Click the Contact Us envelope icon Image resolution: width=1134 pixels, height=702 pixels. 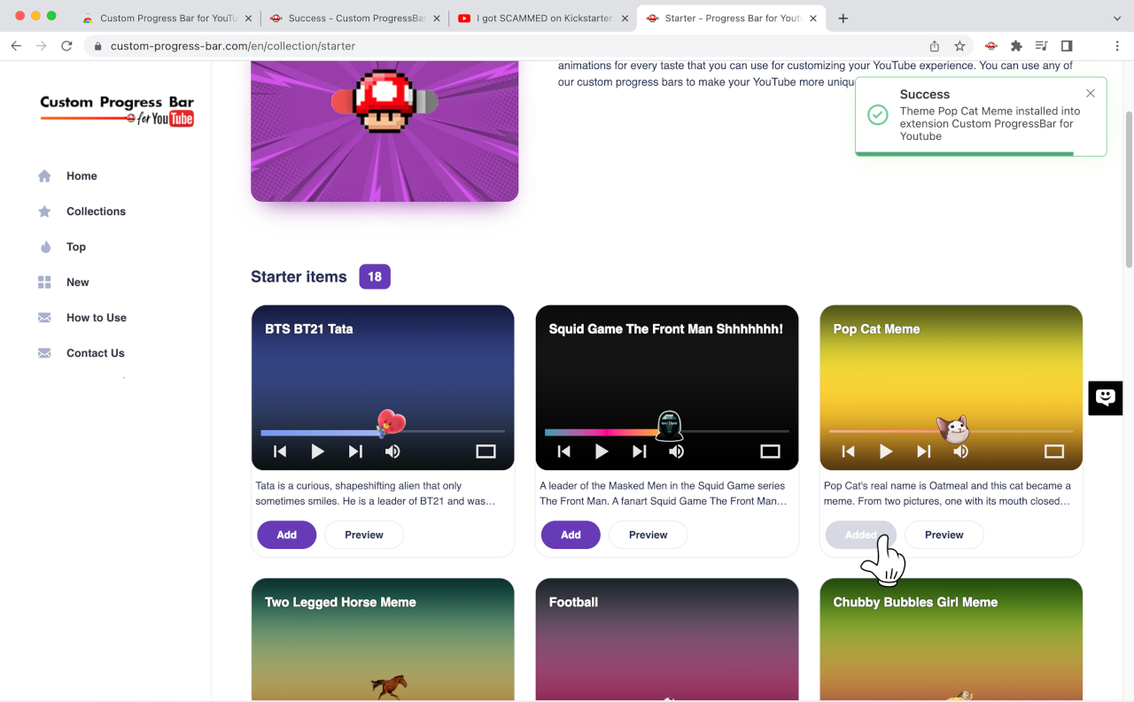44,353
